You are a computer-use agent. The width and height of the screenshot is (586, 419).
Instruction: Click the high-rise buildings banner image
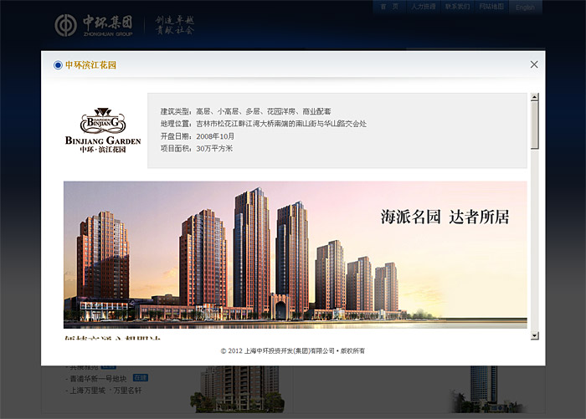[x=296, y=255]
